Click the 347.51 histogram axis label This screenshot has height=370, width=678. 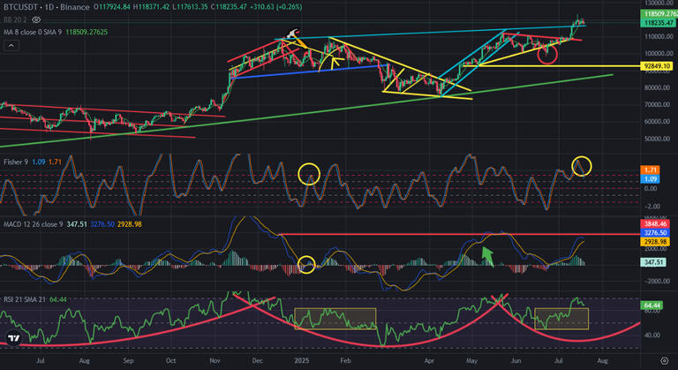pyautogui.click(x=653, y=262)
